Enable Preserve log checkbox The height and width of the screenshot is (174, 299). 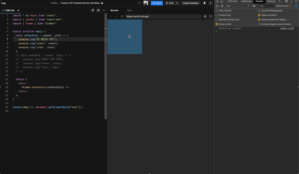coord(217,15)
